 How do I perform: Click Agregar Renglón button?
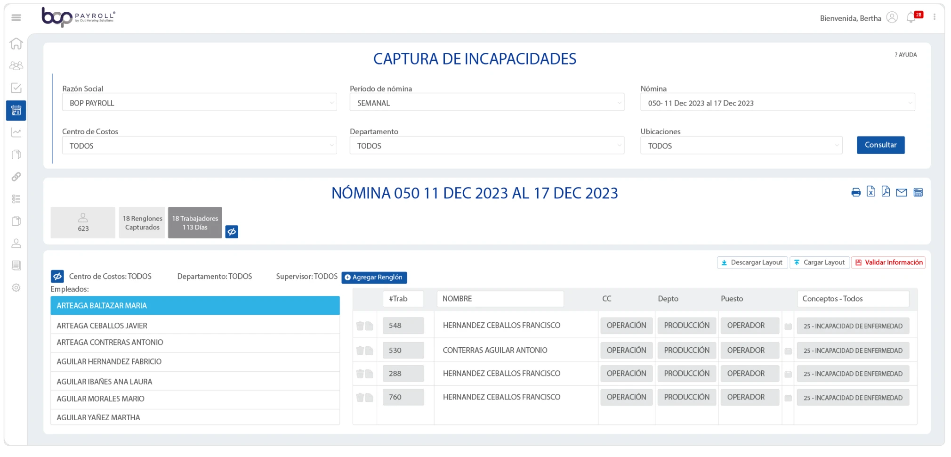click(x=374, y=277)
